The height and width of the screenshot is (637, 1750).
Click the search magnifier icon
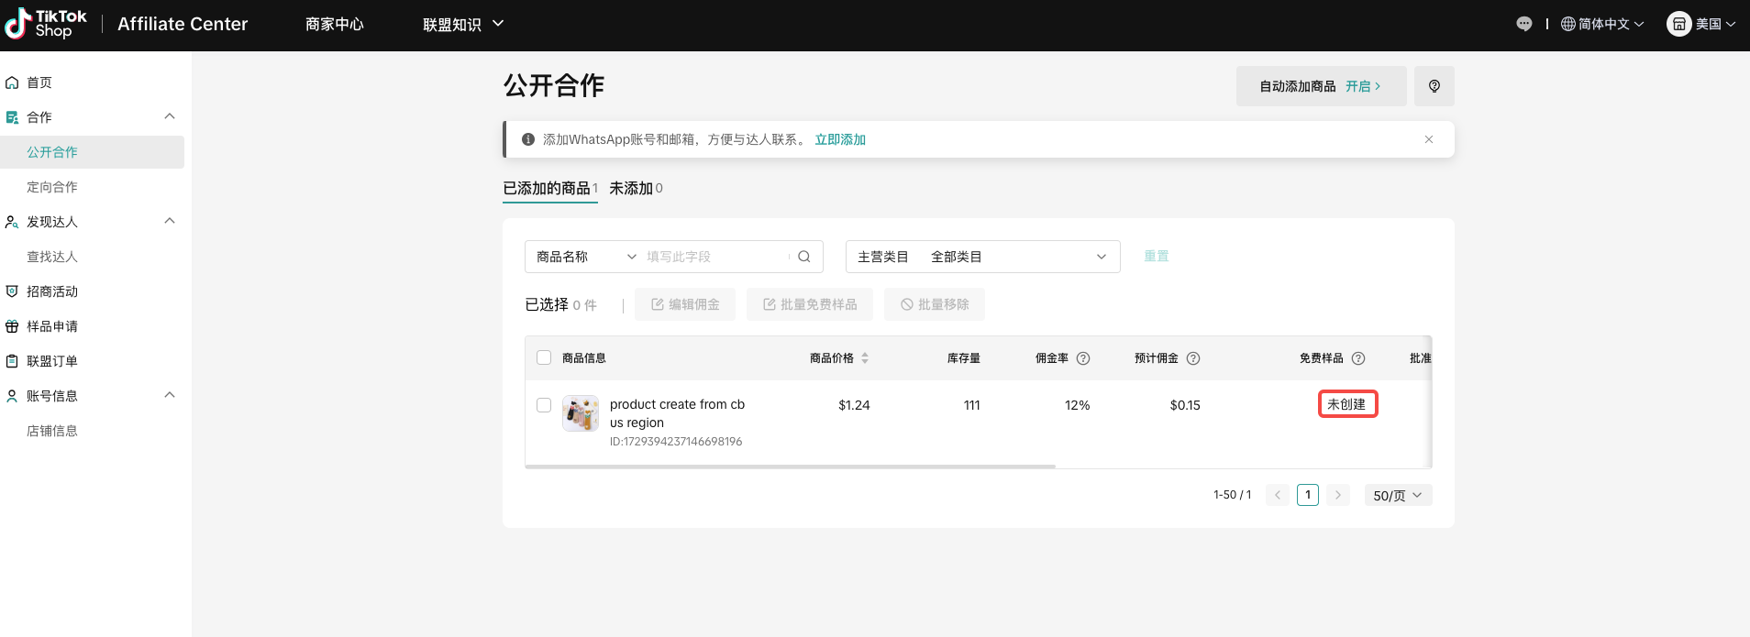[803, 257]
